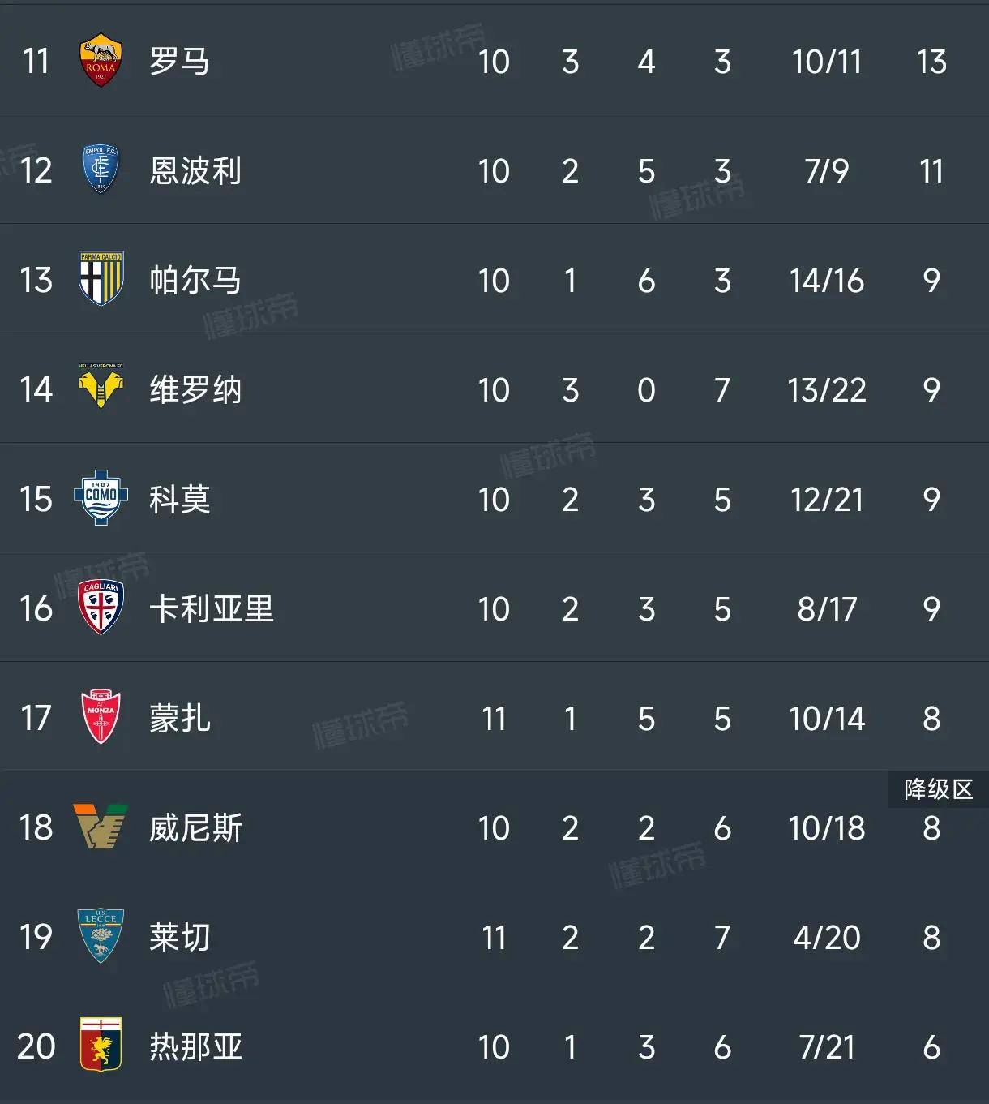This screenshot has width=989, height=1104.
Task: Open the Genoa griffin crest
Action: point(101,1046)
